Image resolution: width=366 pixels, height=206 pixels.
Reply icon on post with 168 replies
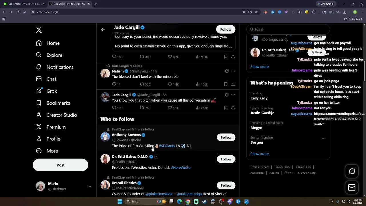[x=114, y=57]
